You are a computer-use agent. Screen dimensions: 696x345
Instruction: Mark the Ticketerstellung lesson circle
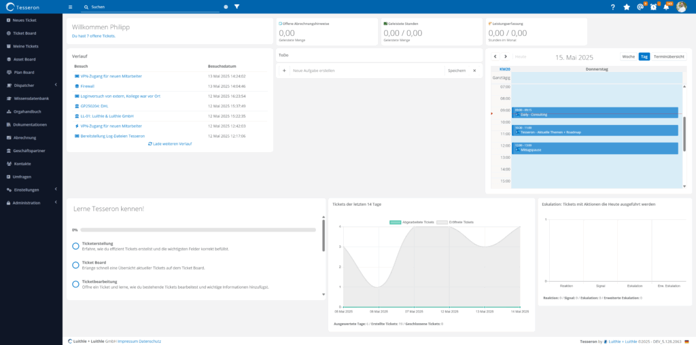pos(75,246)
